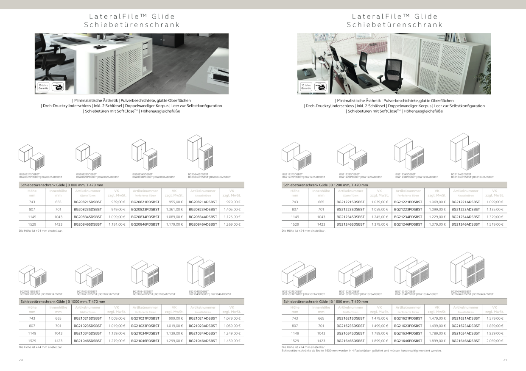Select cabinet drawing above caption BG21223SDSBST
Screen dimensions: 526x371
(353, 157)
